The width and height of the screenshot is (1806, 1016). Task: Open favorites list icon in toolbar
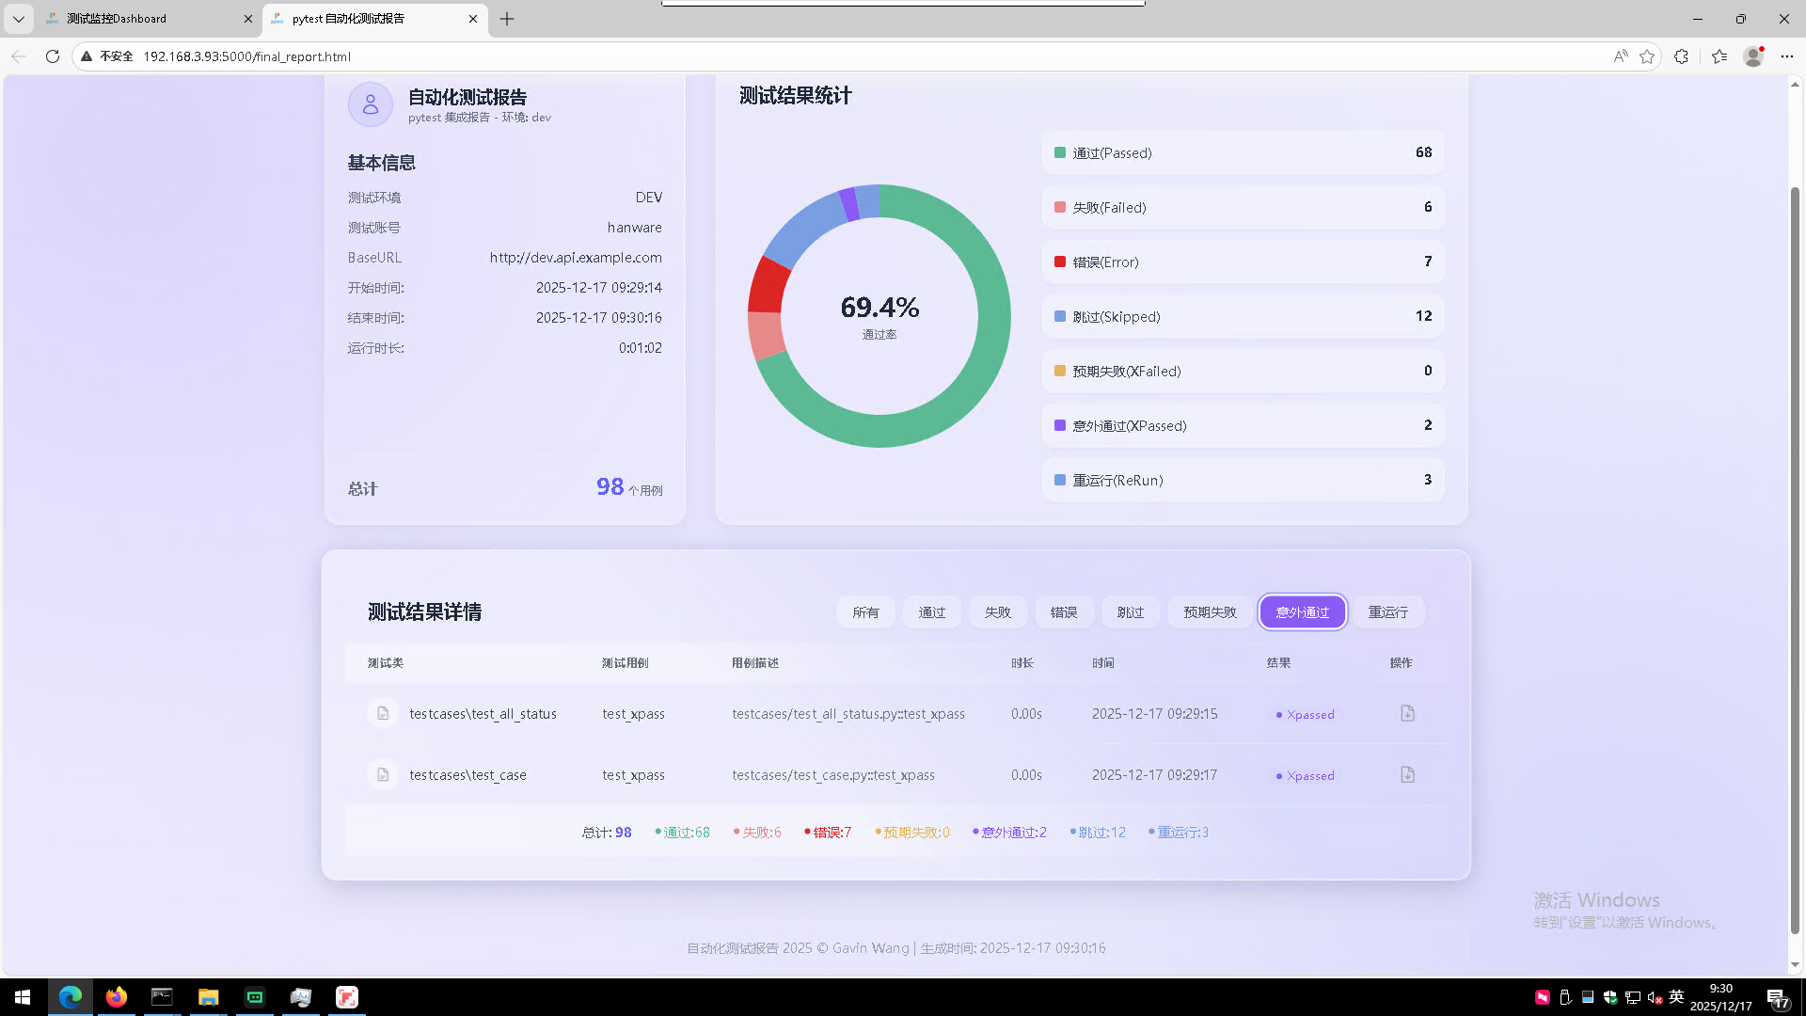1719,56
